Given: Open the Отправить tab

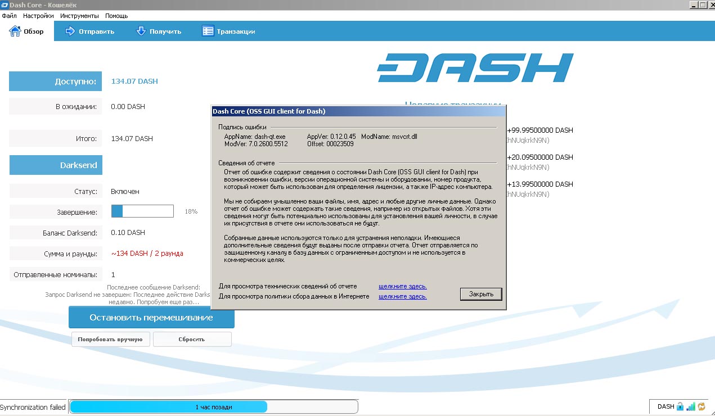Looking at the screenshot, I should [90, 31].
